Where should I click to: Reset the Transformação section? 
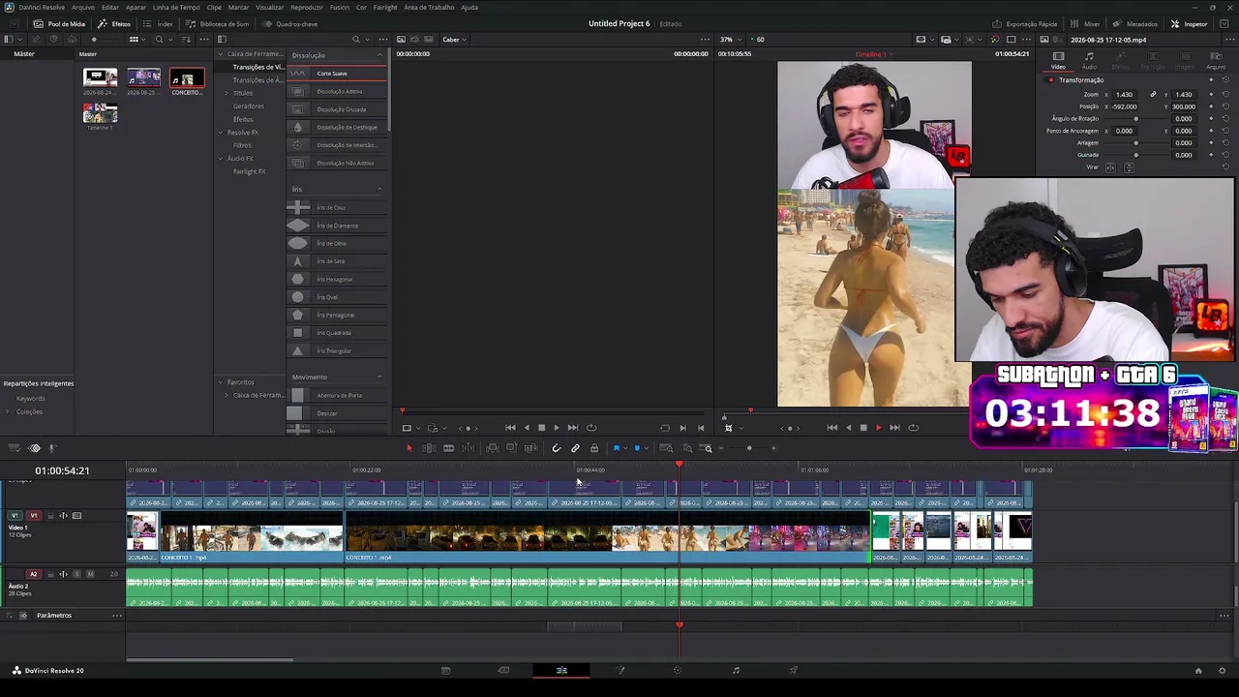(1225, 80)
